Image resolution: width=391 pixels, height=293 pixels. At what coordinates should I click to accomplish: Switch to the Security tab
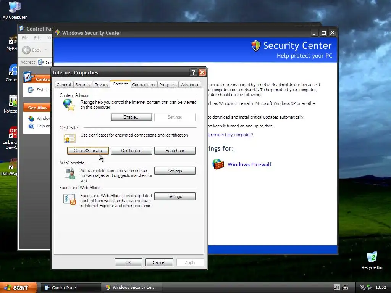point(83,85)
